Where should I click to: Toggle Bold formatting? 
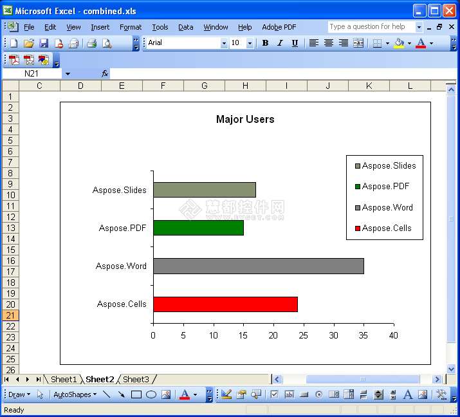point(265,43)
